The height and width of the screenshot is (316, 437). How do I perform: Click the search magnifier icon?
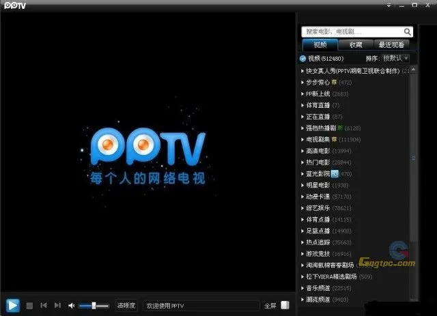coord(408,32)
